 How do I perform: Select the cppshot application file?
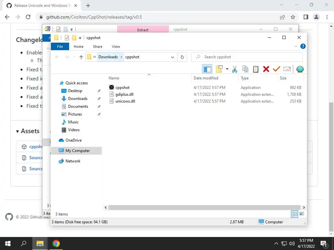pos(122,87)
